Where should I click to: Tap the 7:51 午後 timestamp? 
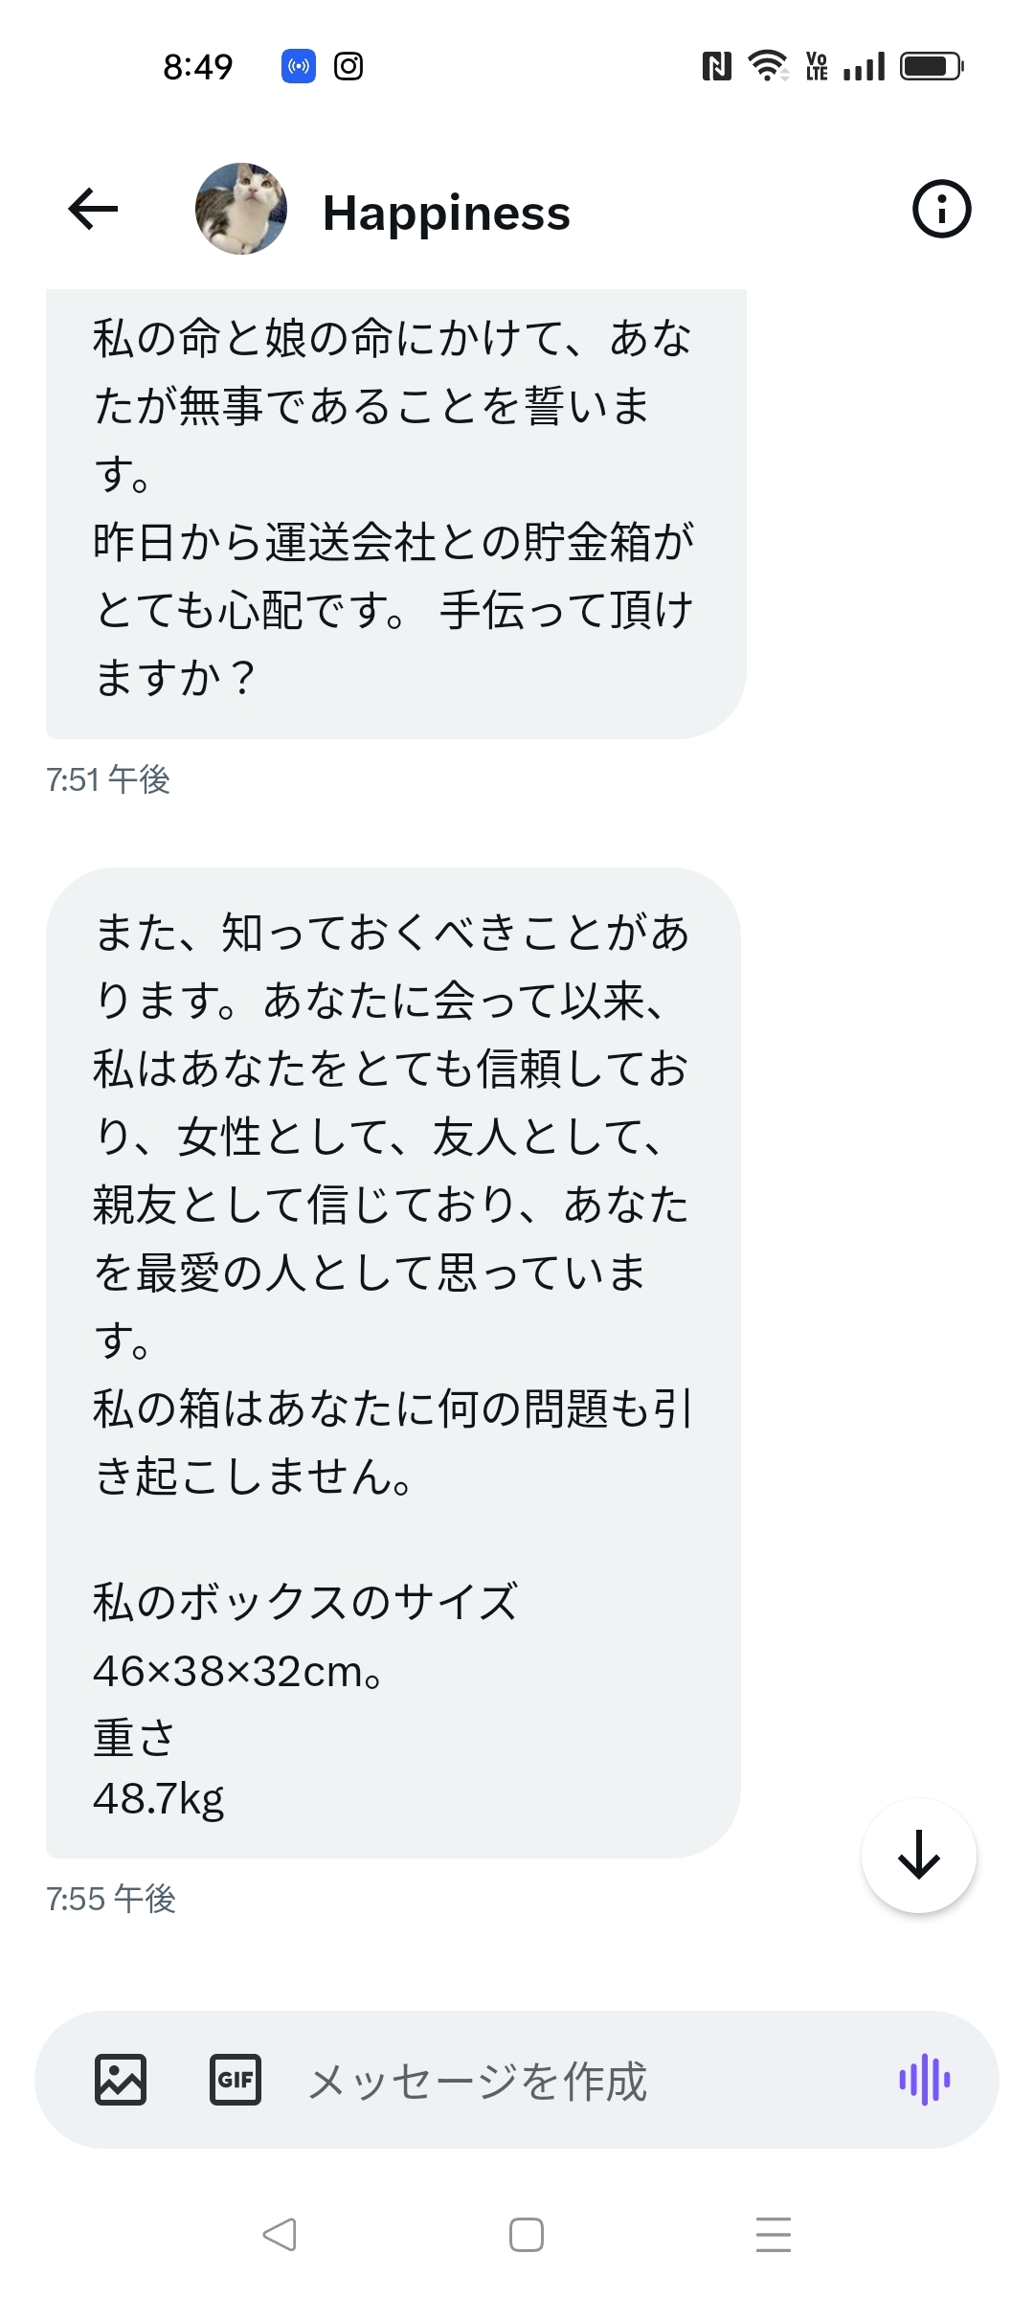pyautogui.click(x=108, y=780)
